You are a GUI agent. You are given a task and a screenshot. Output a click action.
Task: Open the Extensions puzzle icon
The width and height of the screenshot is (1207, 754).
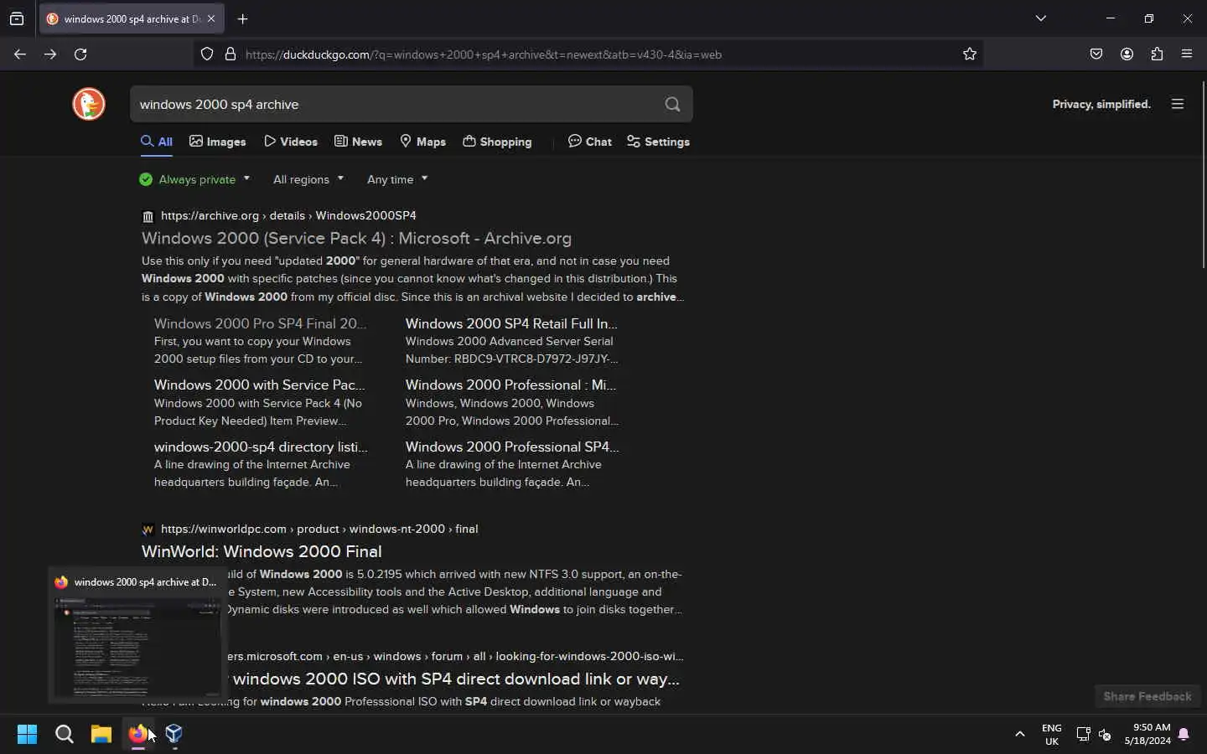click(x=1158, y=54)
